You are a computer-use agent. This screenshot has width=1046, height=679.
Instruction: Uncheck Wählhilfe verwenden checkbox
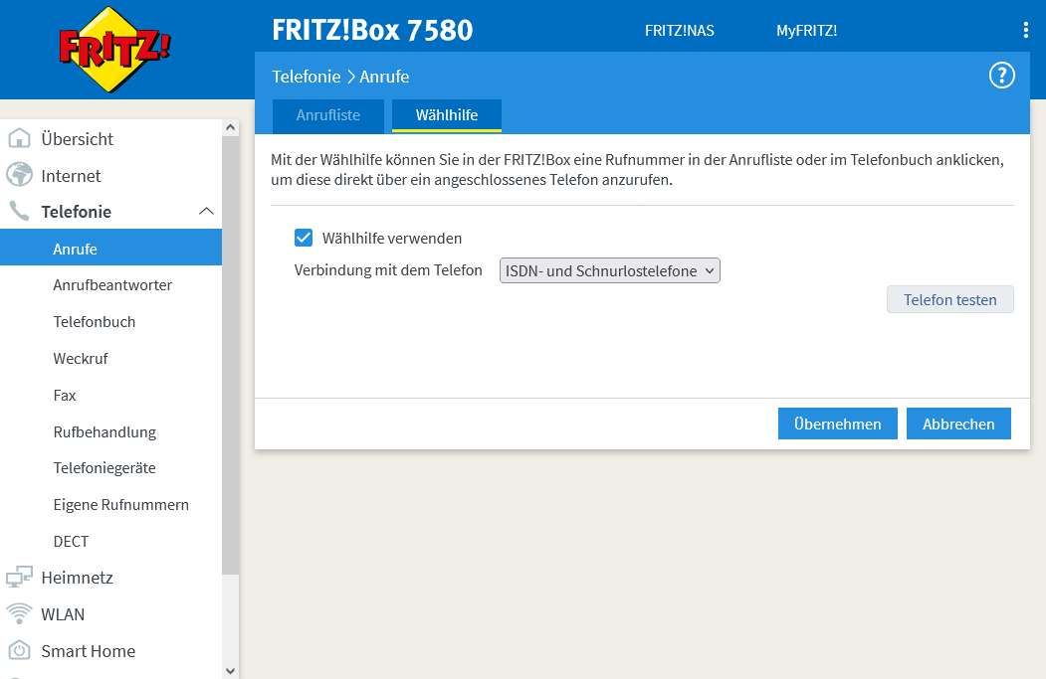point(304,238)
